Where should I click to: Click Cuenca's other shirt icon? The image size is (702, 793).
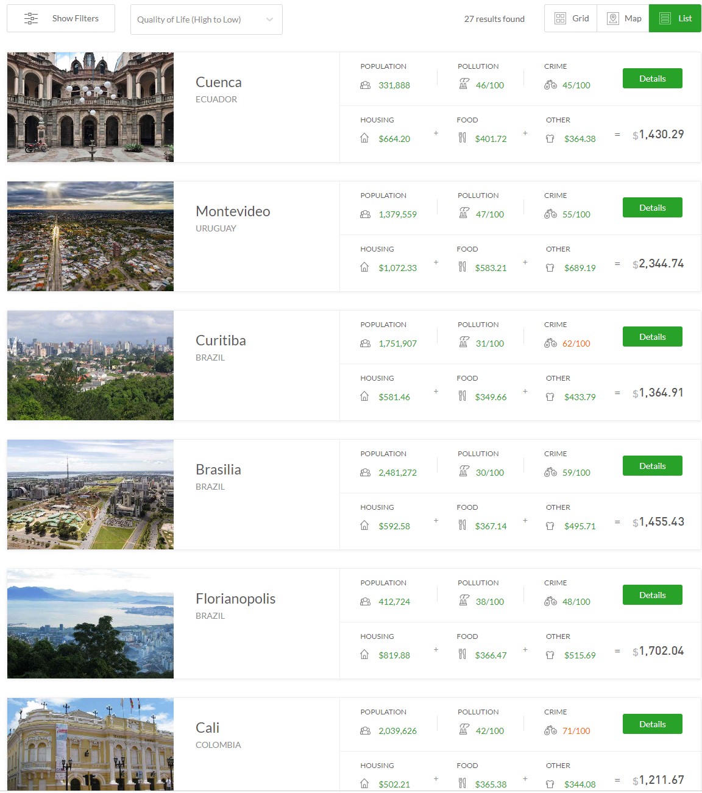pyautogui.click(x=550, y=139)
